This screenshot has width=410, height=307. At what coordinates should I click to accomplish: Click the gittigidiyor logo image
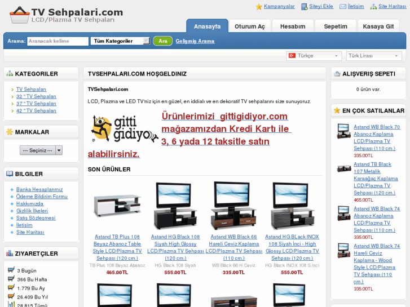[x=125, y=129]
